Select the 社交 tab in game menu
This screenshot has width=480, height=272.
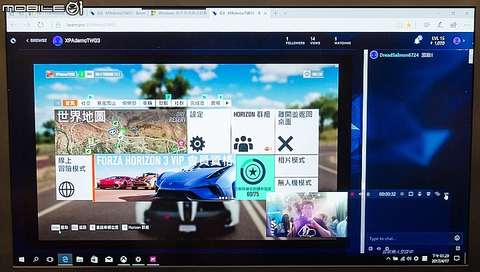[x=86, y=103]
